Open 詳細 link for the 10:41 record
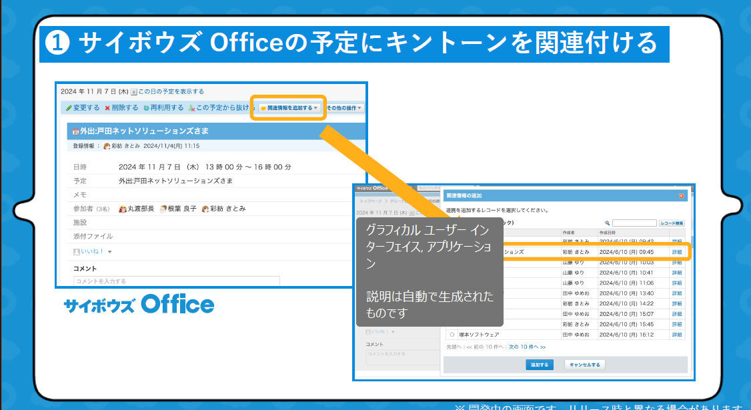 [677, 273]
